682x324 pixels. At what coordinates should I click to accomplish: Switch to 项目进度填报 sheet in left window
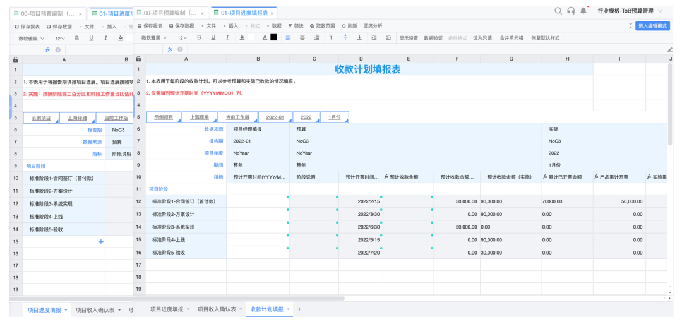click(44, 309)
